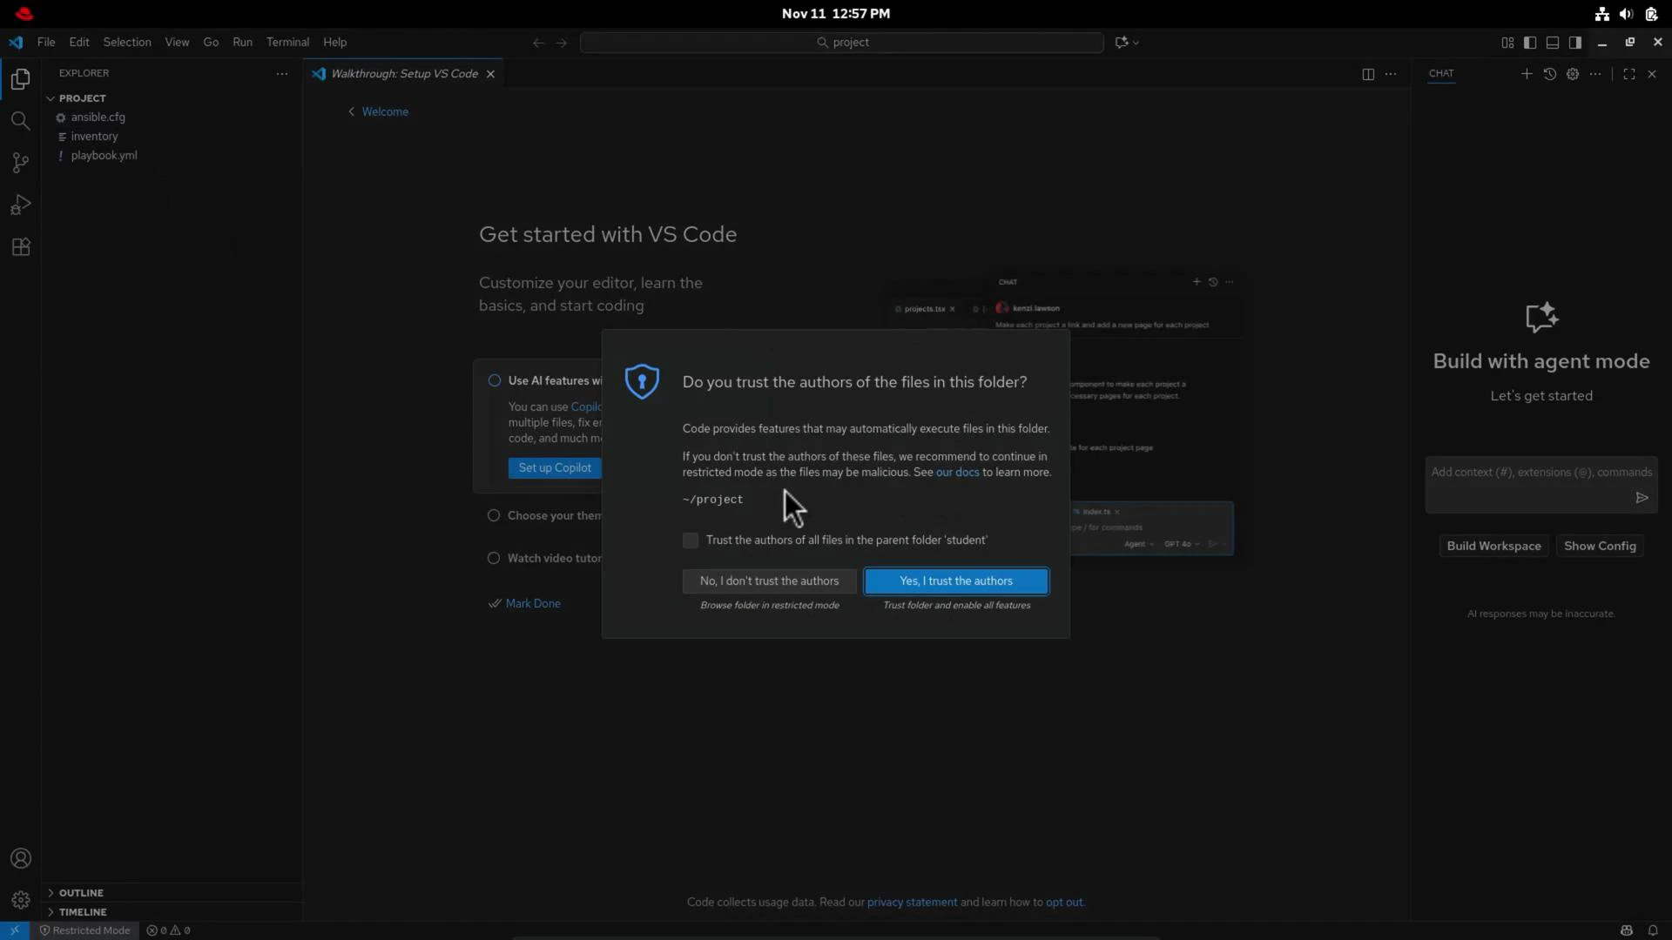Open the Extensions icon
The height and width of the screenshot is (940, 1672).
20,247
